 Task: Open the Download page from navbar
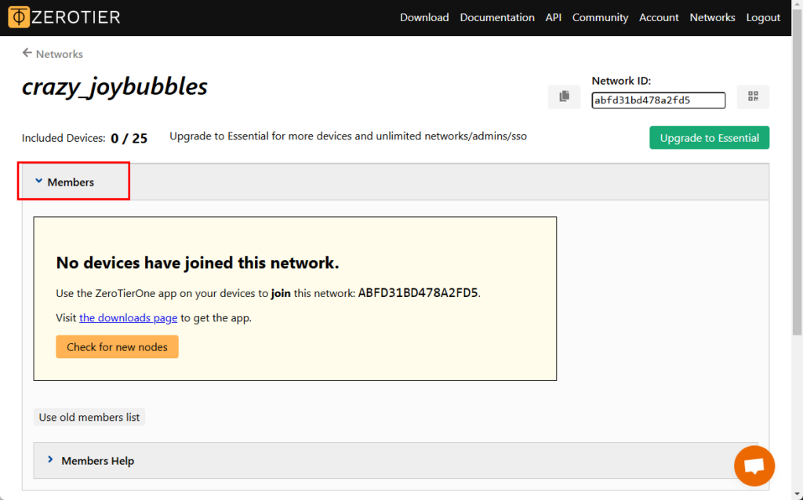tap(424, 17)
